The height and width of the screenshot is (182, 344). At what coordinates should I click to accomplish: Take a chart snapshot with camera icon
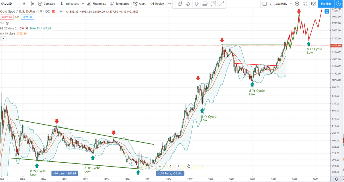314,4
